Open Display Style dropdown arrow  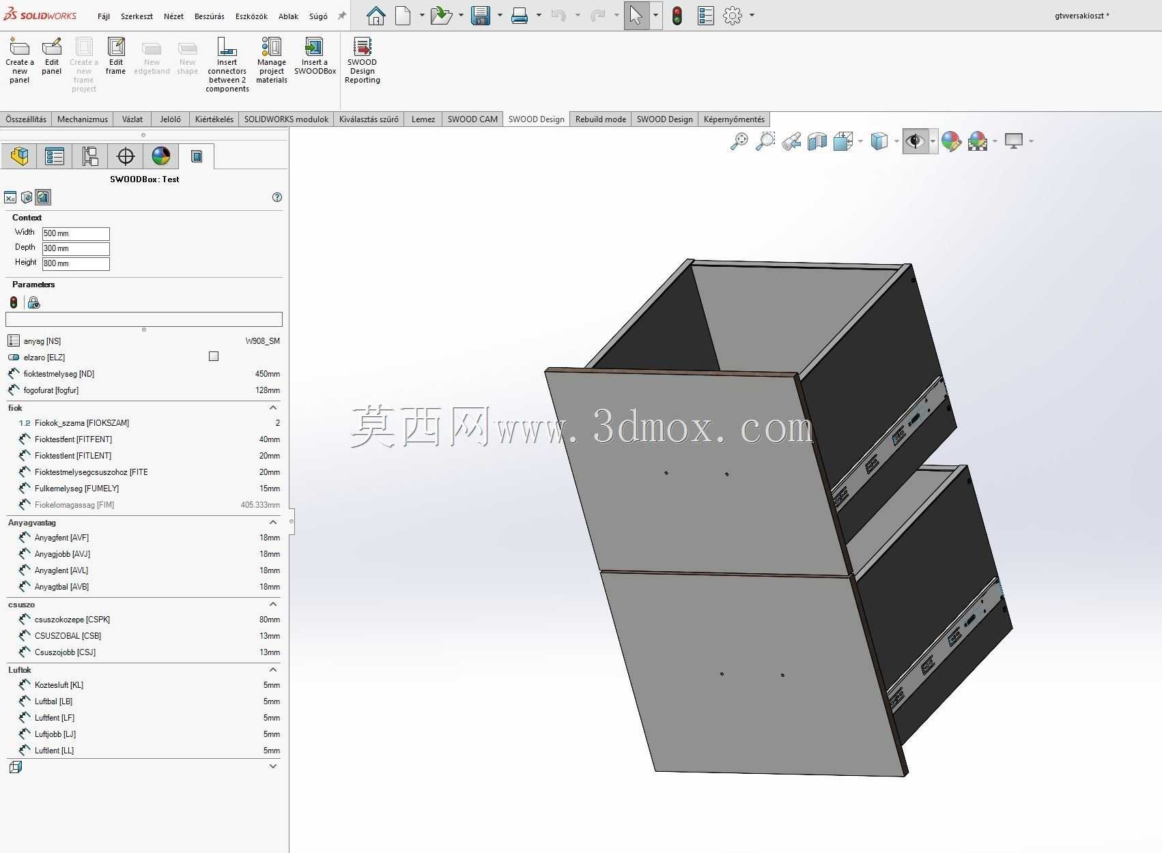tap(896, 141)
